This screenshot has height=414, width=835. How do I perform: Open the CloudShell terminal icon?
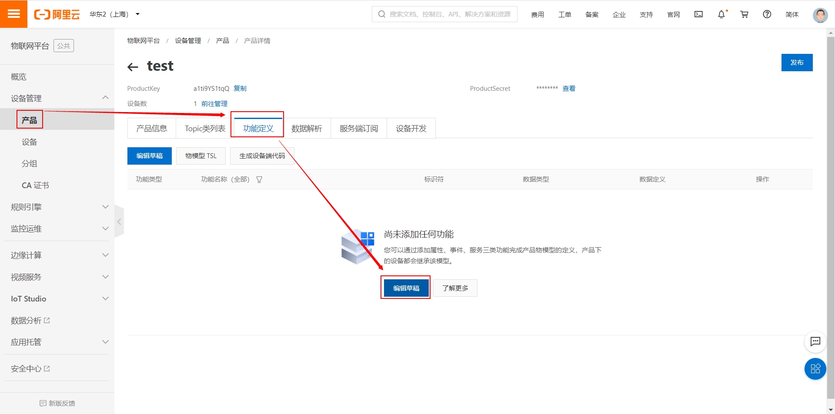pyautogui.click(x=698, y=14)
